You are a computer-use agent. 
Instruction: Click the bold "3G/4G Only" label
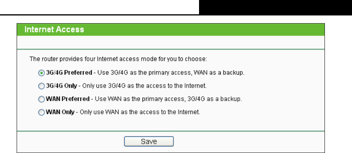[x=62, y=86]
